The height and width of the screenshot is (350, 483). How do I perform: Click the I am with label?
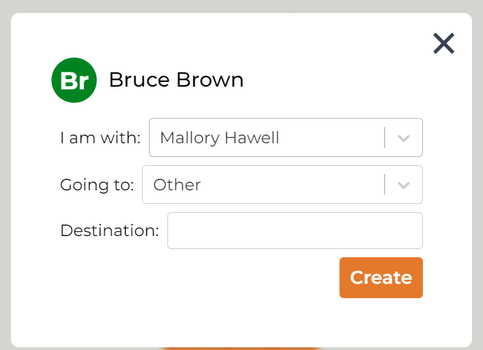tap(100, 138)
